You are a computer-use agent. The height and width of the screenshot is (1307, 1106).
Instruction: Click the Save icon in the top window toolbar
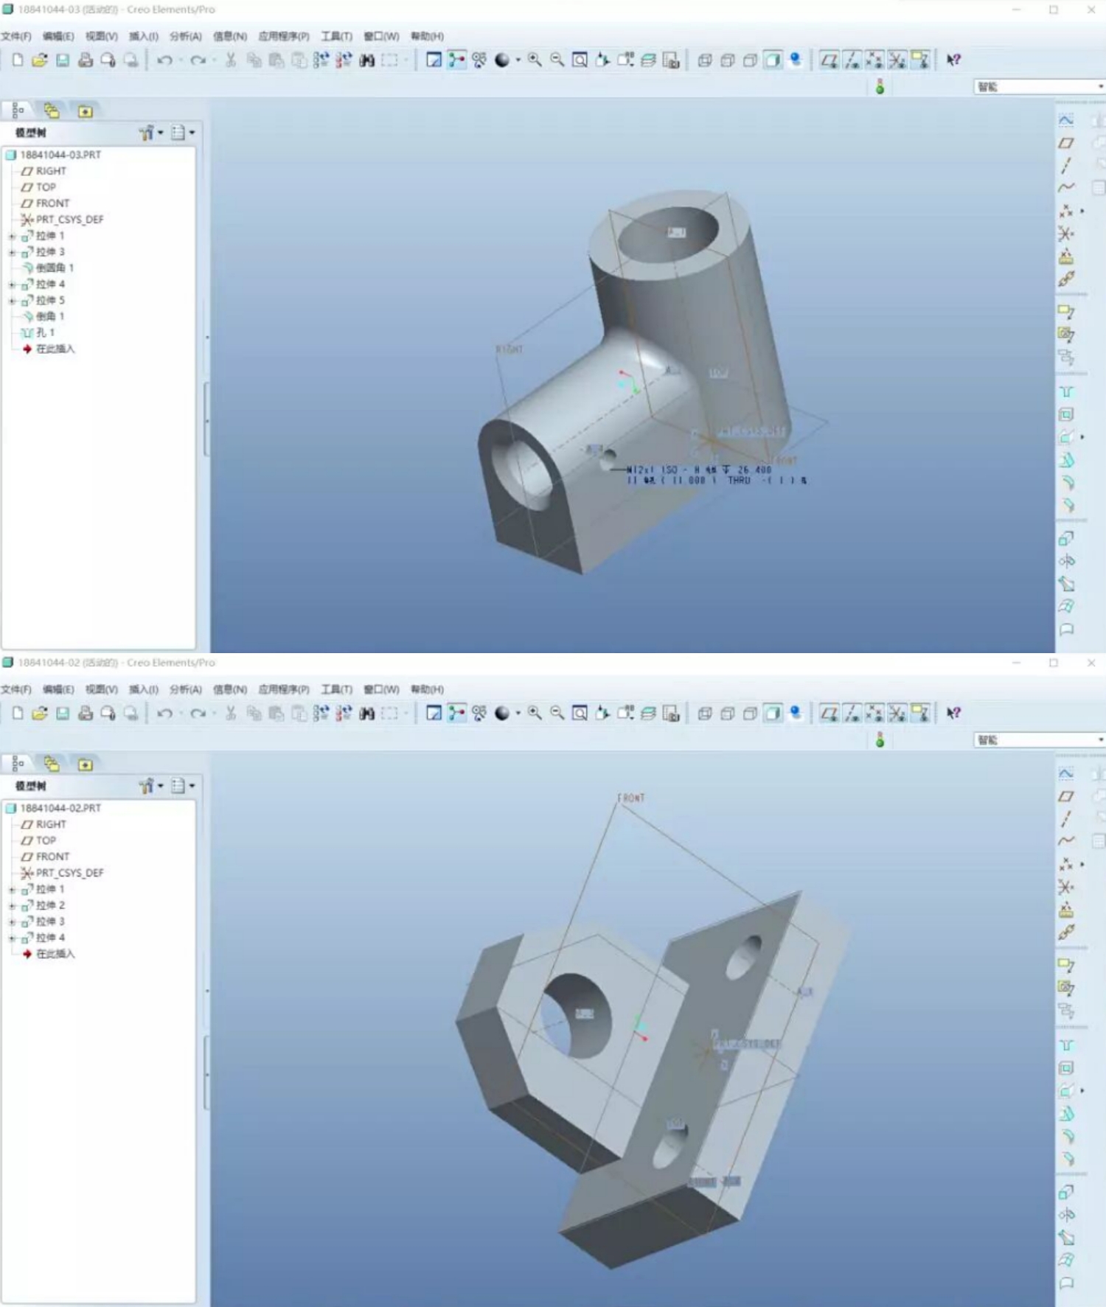(x=63, y=60)
